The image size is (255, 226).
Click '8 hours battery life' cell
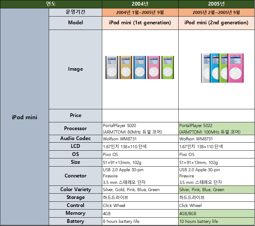pos(140,221)
